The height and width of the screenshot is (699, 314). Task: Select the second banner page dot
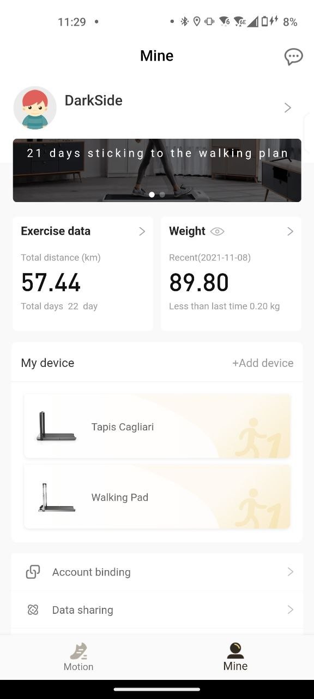[x=162, y=194]
